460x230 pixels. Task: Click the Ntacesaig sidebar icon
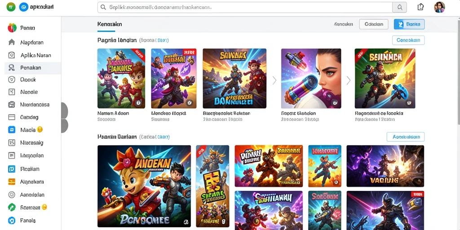click(x=12, y=143)
